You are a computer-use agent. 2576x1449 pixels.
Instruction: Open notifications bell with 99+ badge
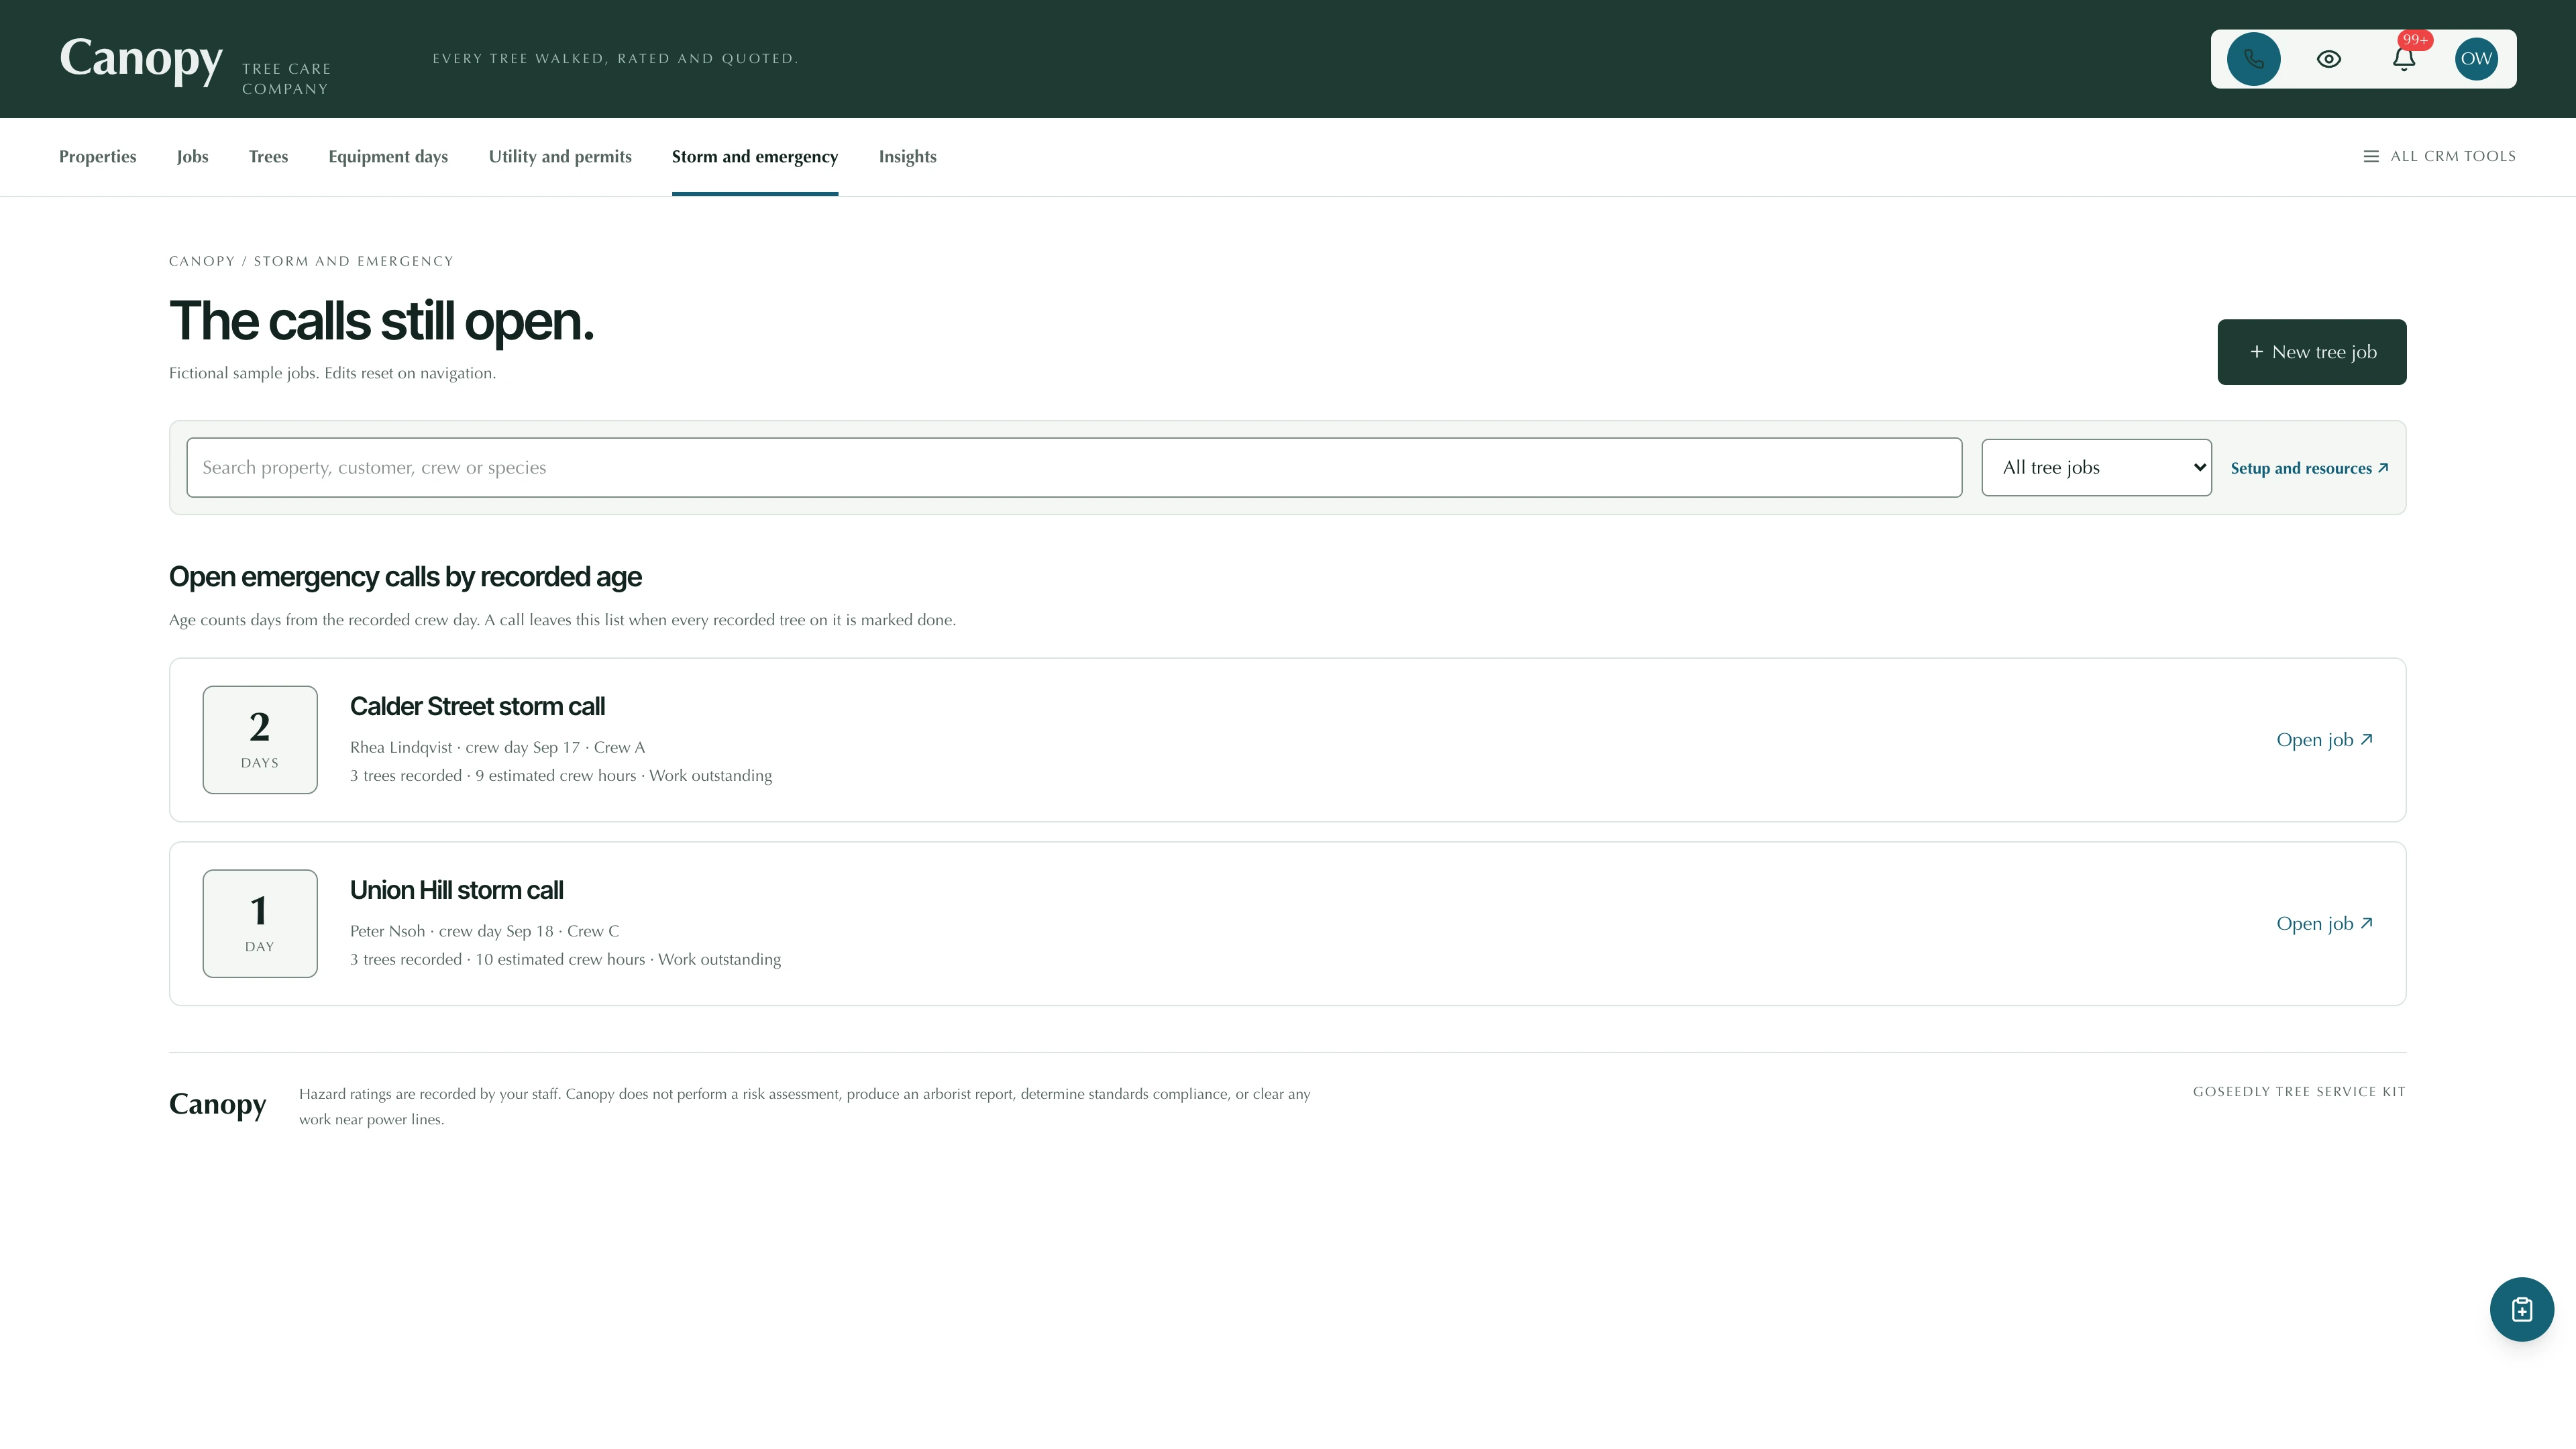2404,59
